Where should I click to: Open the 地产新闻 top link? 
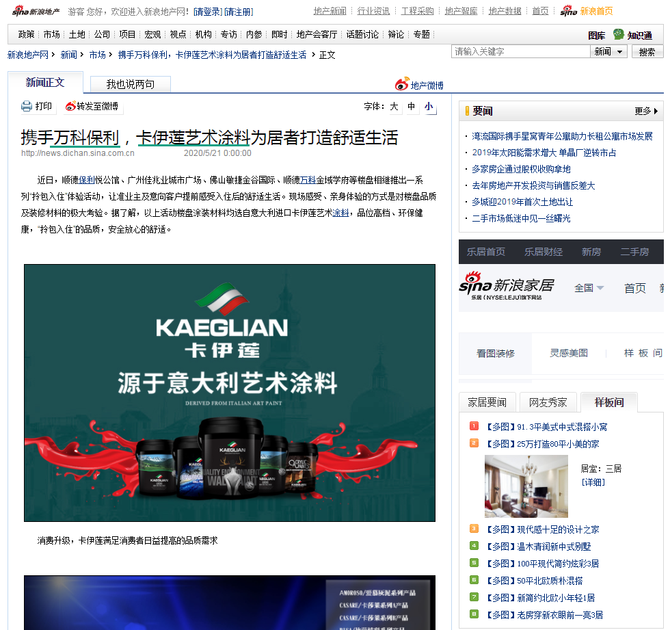(330, 11)
